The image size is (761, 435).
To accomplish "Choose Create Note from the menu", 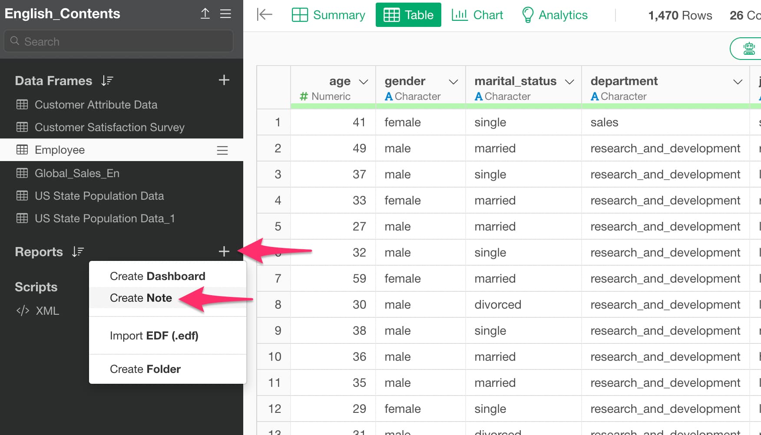I will coord(141,298).
